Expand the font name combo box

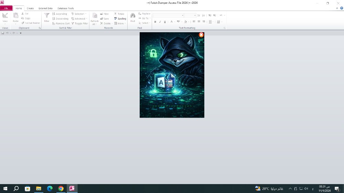click(x=183, y=15)
